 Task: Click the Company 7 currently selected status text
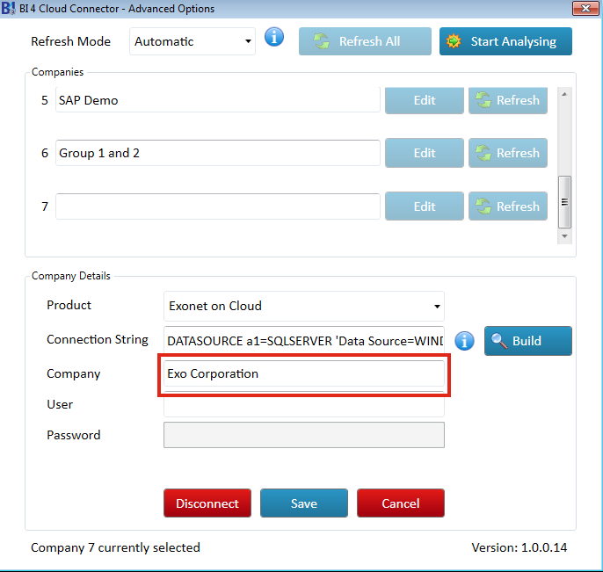(x=115, y=547)
